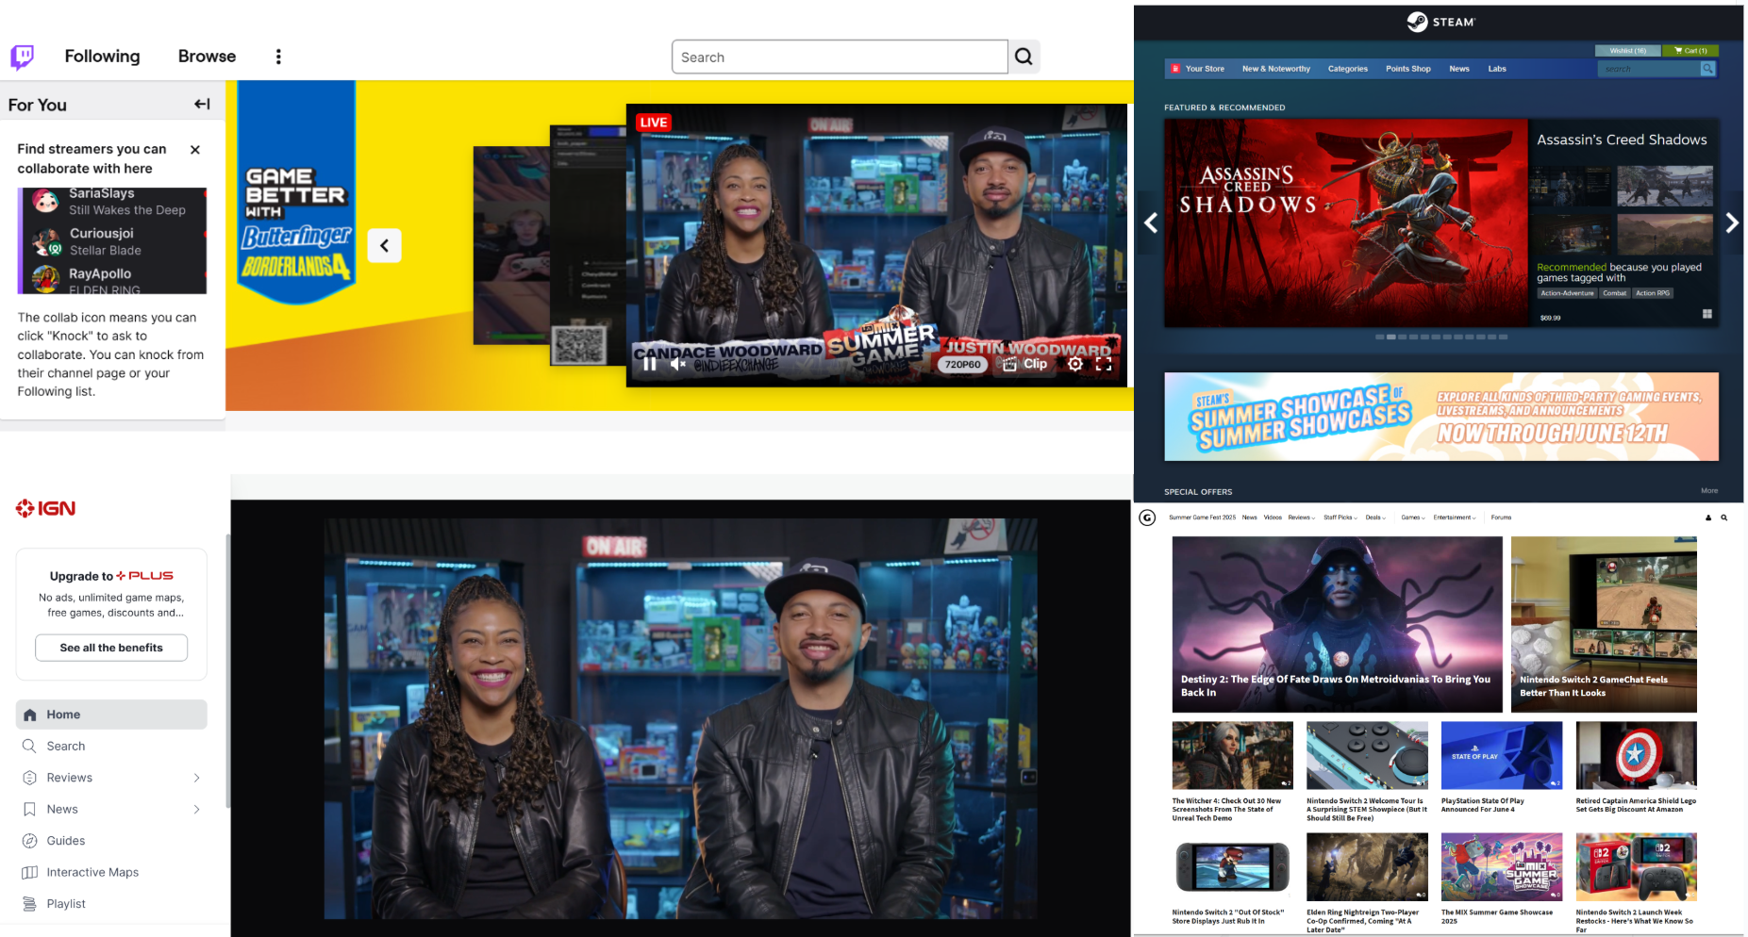Click the Steam store search field
The height and width of the screenshot is (937, 1748).
point(1649,69)
